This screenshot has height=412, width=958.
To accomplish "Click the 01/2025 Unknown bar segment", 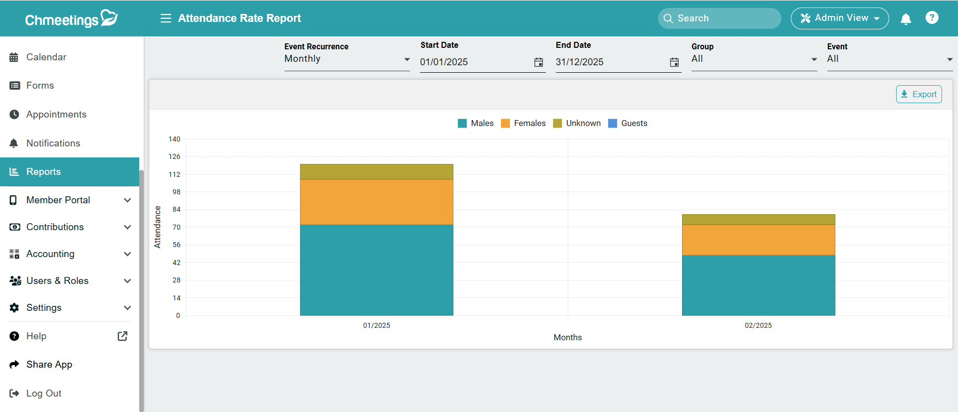I will 377,172.
